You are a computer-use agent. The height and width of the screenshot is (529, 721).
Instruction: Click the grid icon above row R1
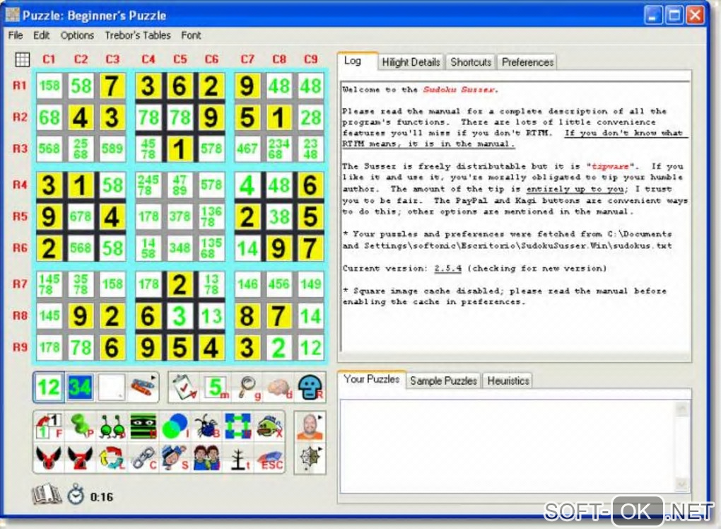coord(23,59)
